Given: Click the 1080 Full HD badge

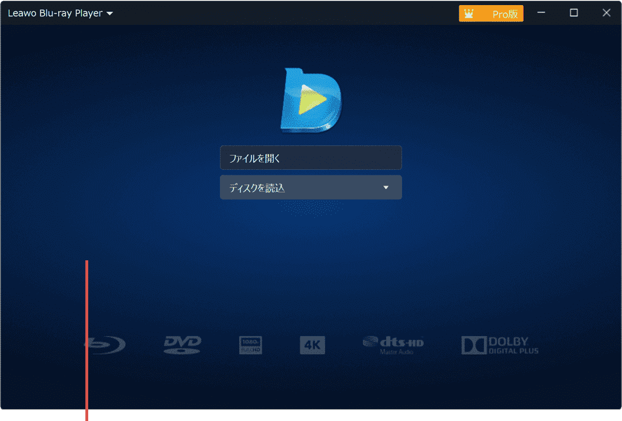Looking at the screenshot, I should [250, 345].
